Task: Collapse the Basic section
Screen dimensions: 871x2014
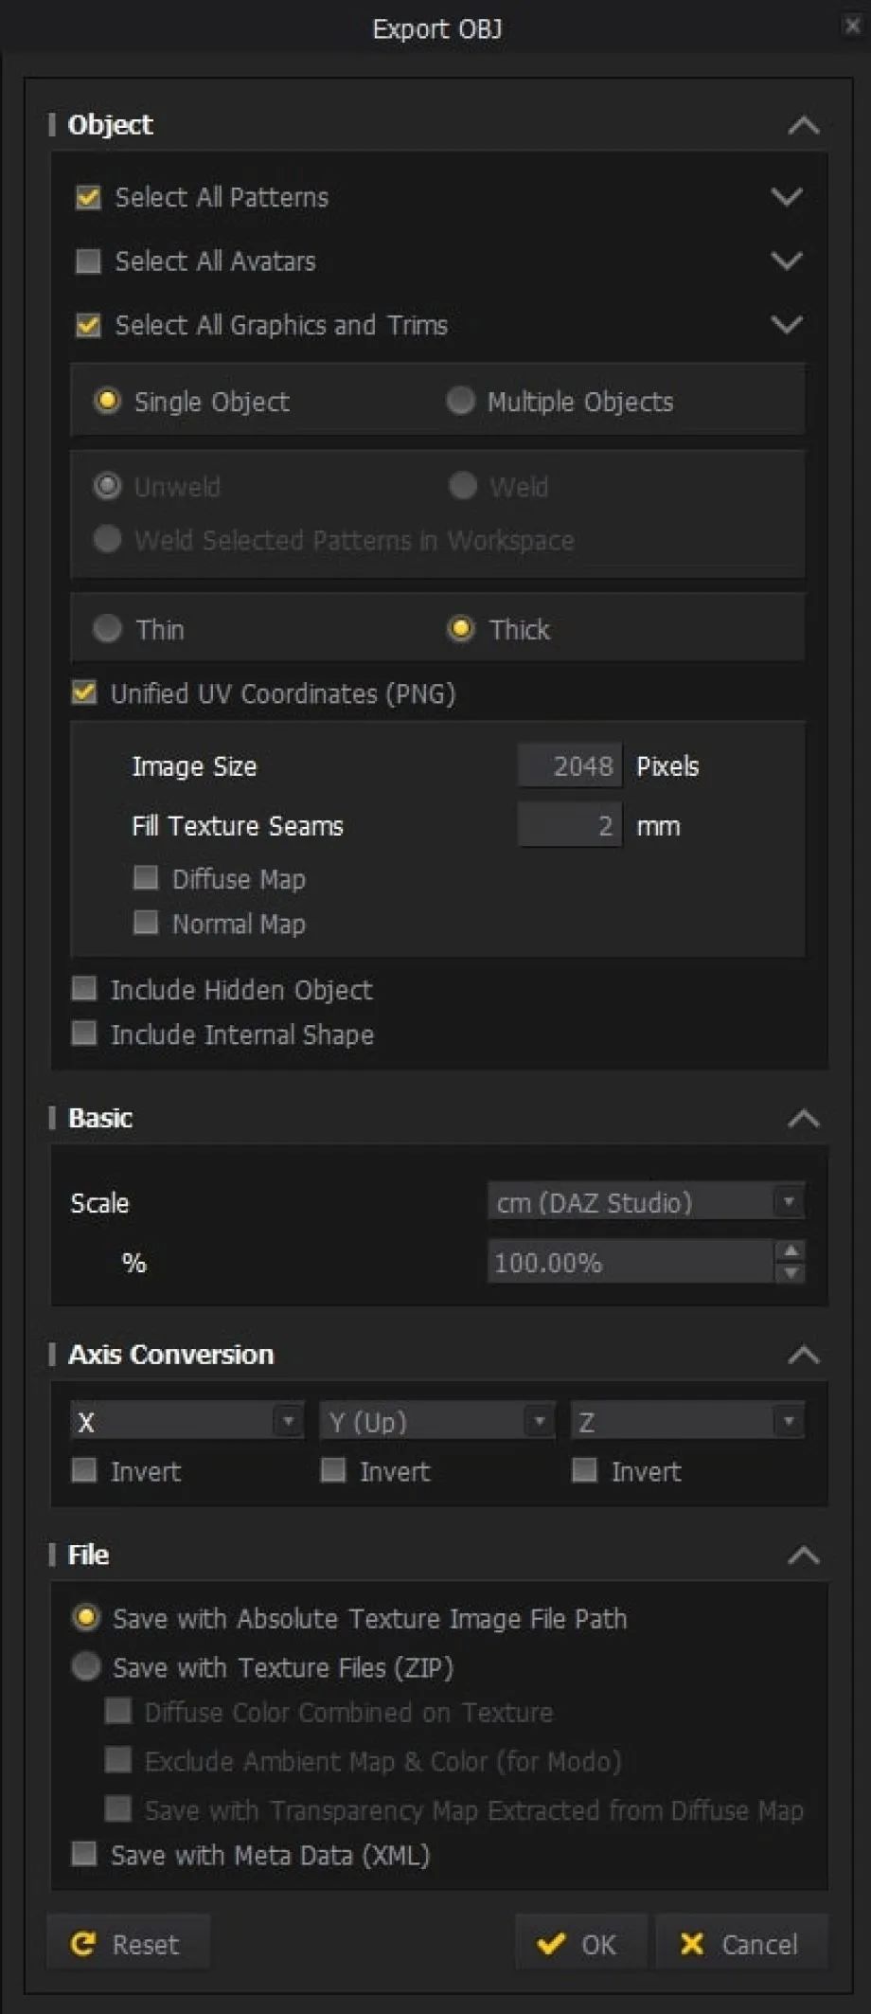Action: (x=803, y=1119)
